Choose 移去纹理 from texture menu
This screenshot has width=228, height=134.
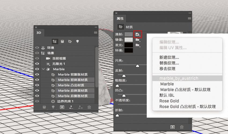tap(167, 69)
